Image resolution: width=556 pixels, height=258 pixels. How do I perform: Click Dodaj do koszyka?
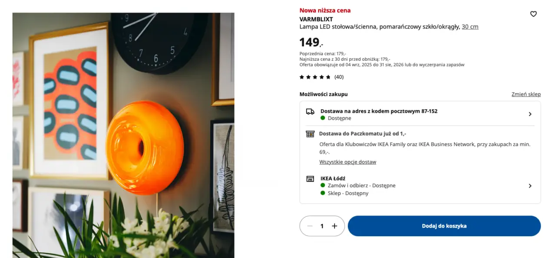tap(444, 226)
